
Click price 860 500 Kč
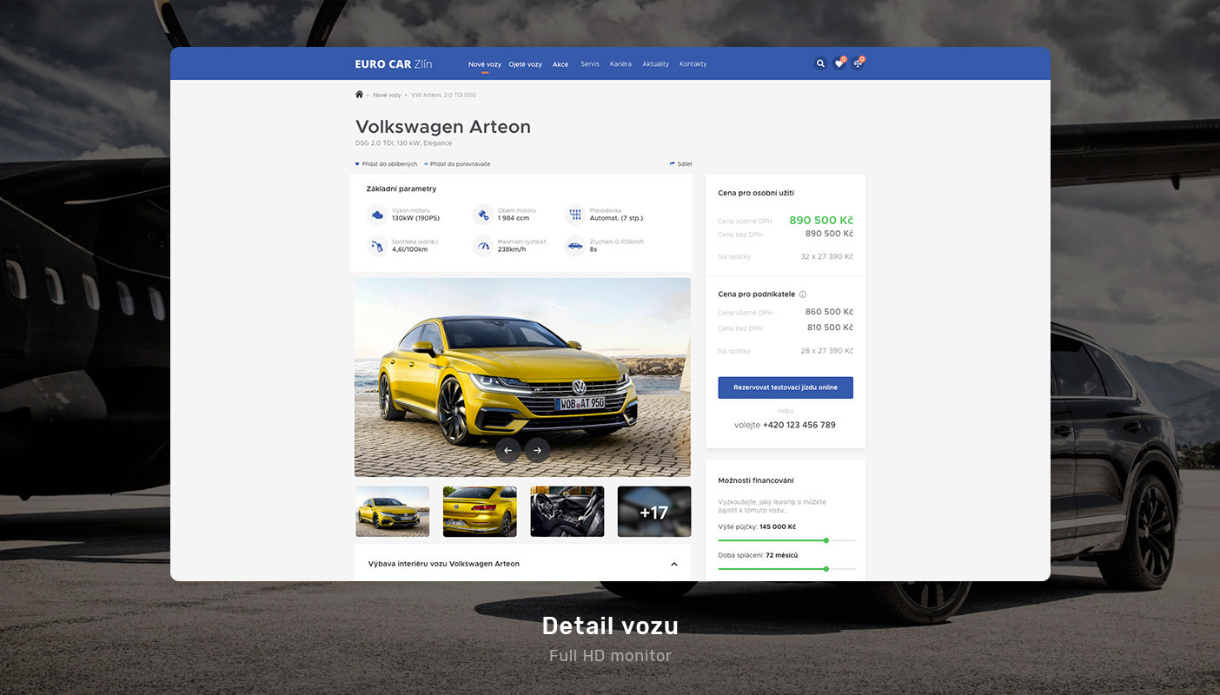(829, 312)
